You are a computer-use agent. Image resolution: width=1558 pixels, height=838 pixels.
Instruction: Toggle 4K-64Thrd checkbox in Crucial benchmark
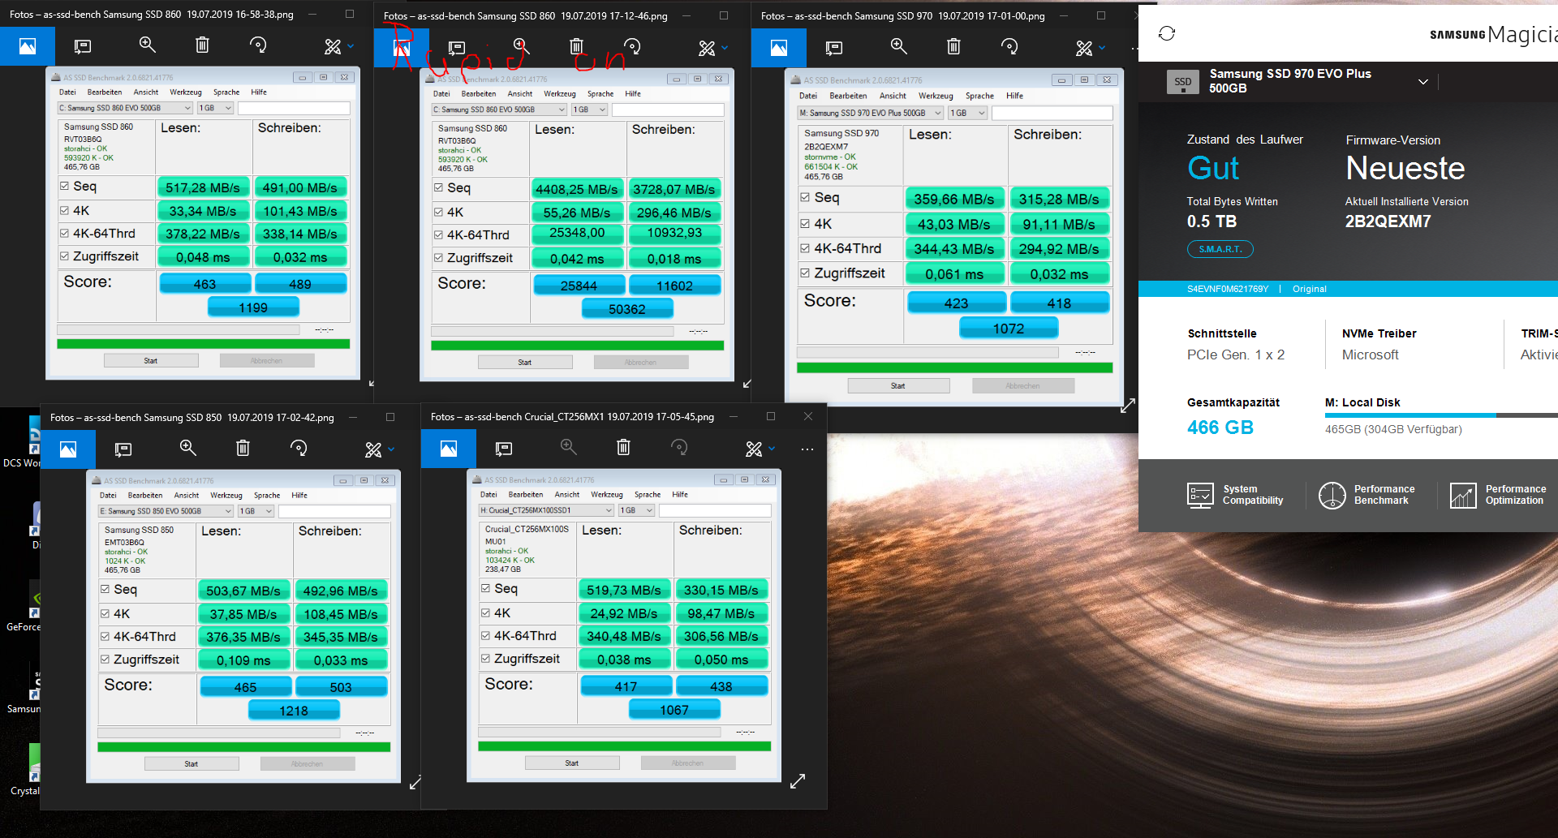tap(485, 636)
